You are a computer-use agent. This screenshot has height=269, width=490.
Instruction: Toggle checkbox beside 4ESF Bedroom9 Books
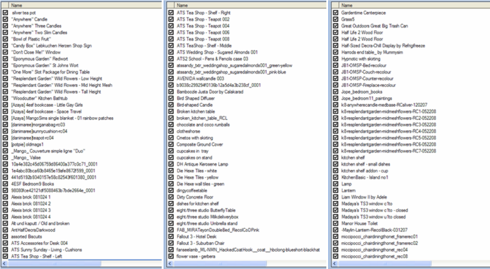click(x=5, y=184)
